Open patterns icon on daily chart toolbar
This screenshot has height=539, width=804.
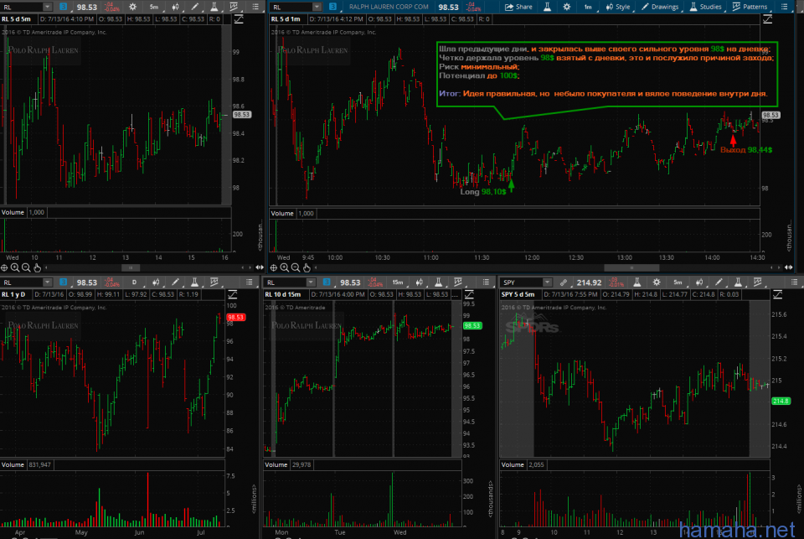point(214,282)
